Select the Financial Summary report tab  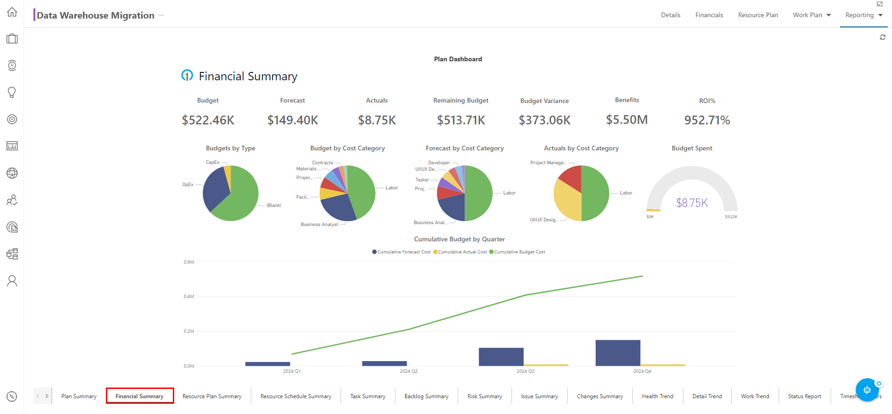point(140,396)
